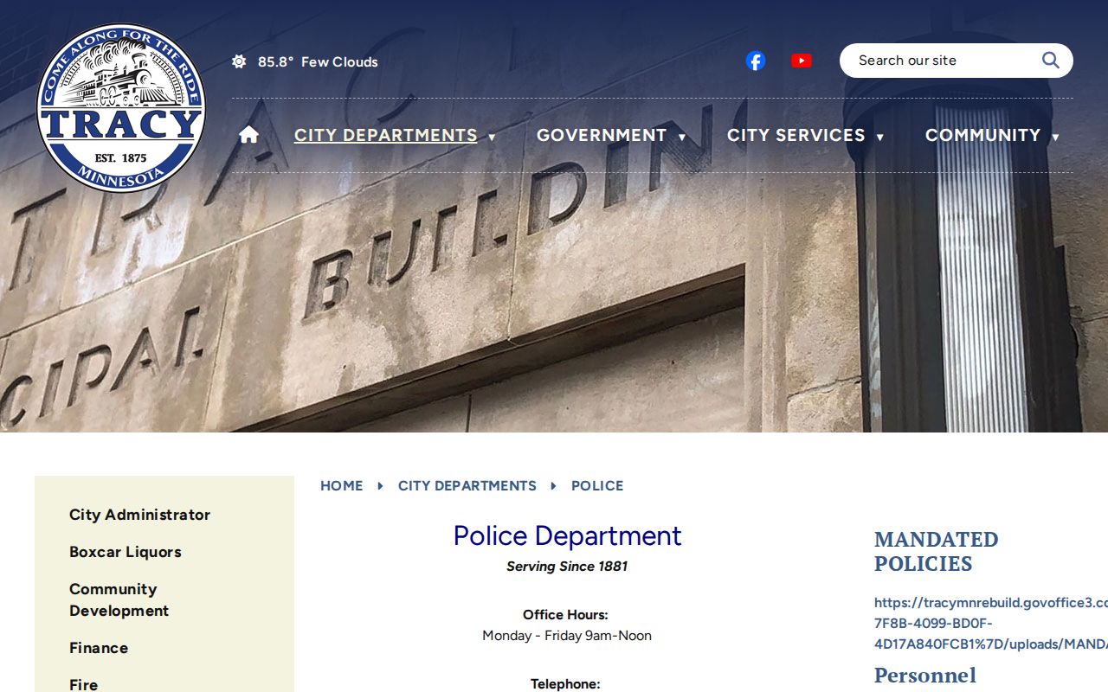Go to Home breadcrumb link
1108x692 pixels.
coord(342,486)
